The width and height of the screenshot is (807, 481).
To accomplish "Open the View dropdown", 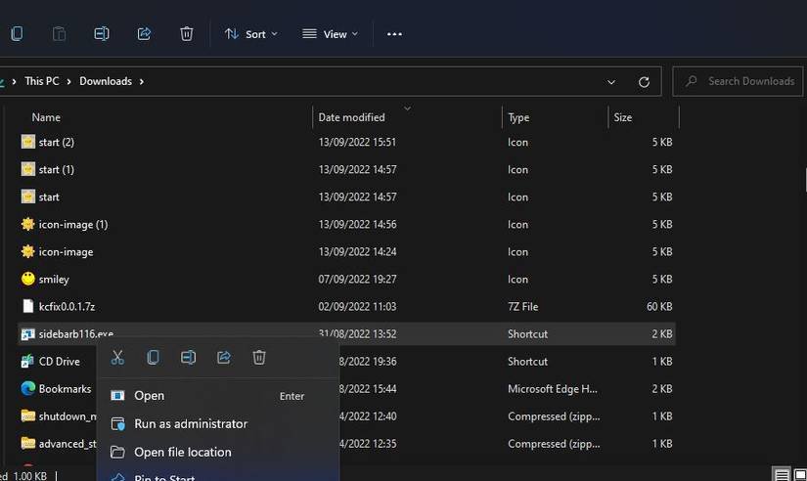I will tap(330, 34).
